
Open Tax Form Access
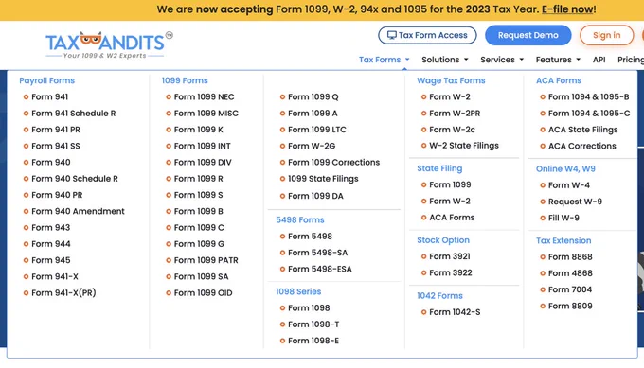coord(427,35)
